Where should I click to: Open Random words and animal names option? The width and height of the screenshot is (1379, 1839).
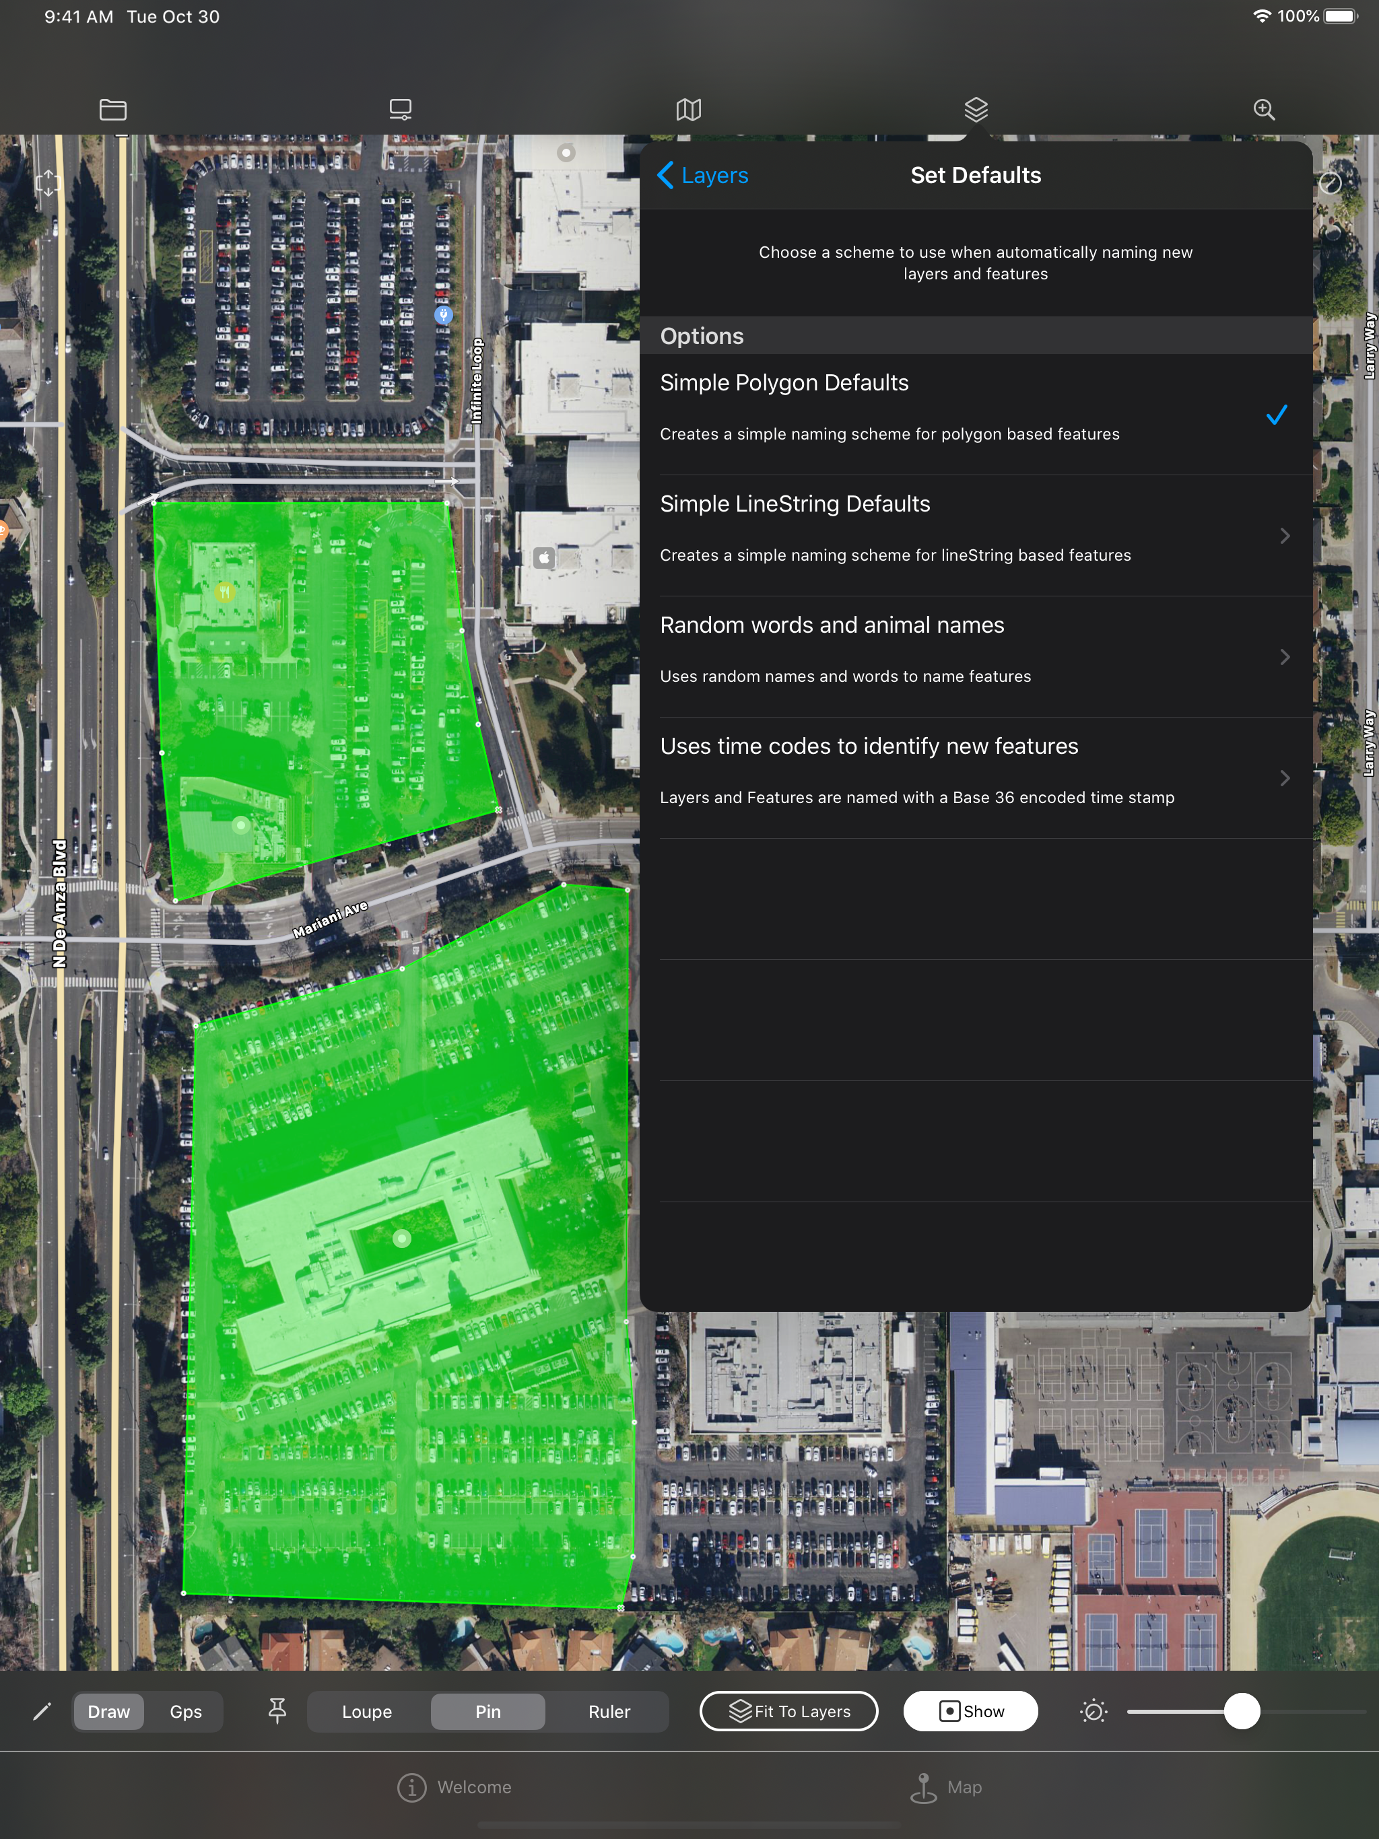(x=976, y=657)
